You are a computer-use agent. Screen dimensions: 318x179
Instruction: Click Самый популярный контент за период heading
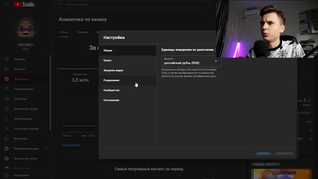coord(149,169)
